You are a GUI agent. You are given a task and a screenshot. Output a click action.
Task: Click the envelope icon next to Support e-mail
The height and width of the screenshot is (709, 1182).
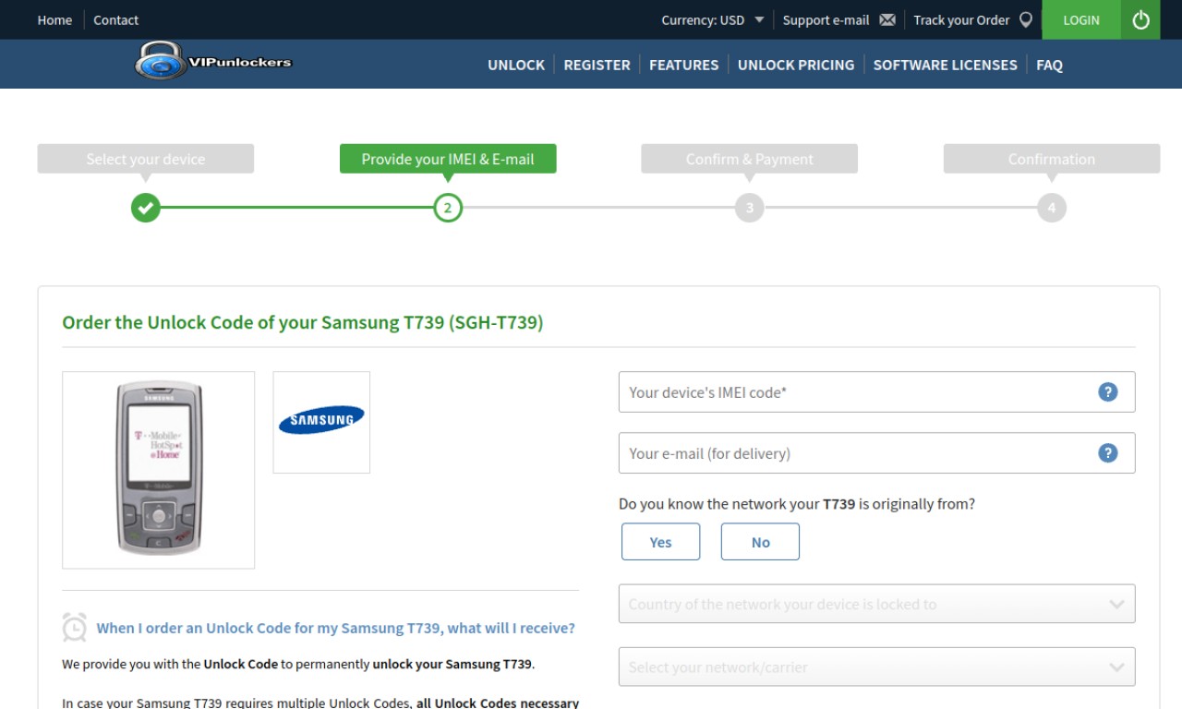coord(887,19)
